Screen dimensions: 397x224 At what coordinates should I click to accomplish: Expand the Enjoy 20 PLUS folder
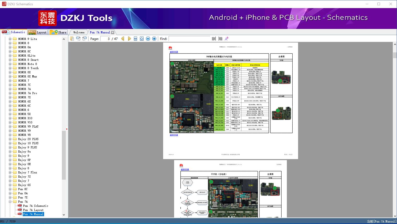[x=10, y=139]
